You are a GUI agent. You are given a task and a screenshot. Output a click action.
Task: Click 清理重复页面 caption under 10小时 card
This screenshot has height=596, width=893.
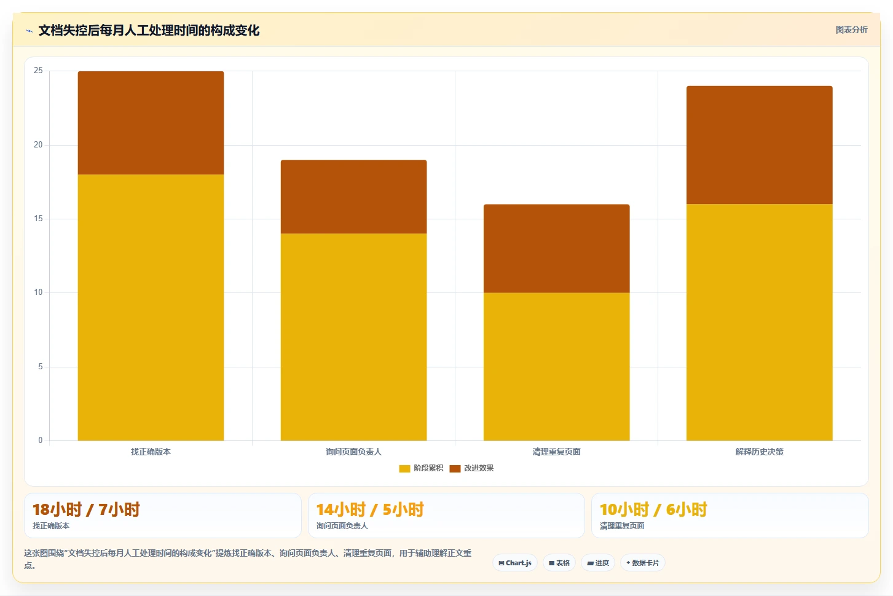[x=622, y=526]
